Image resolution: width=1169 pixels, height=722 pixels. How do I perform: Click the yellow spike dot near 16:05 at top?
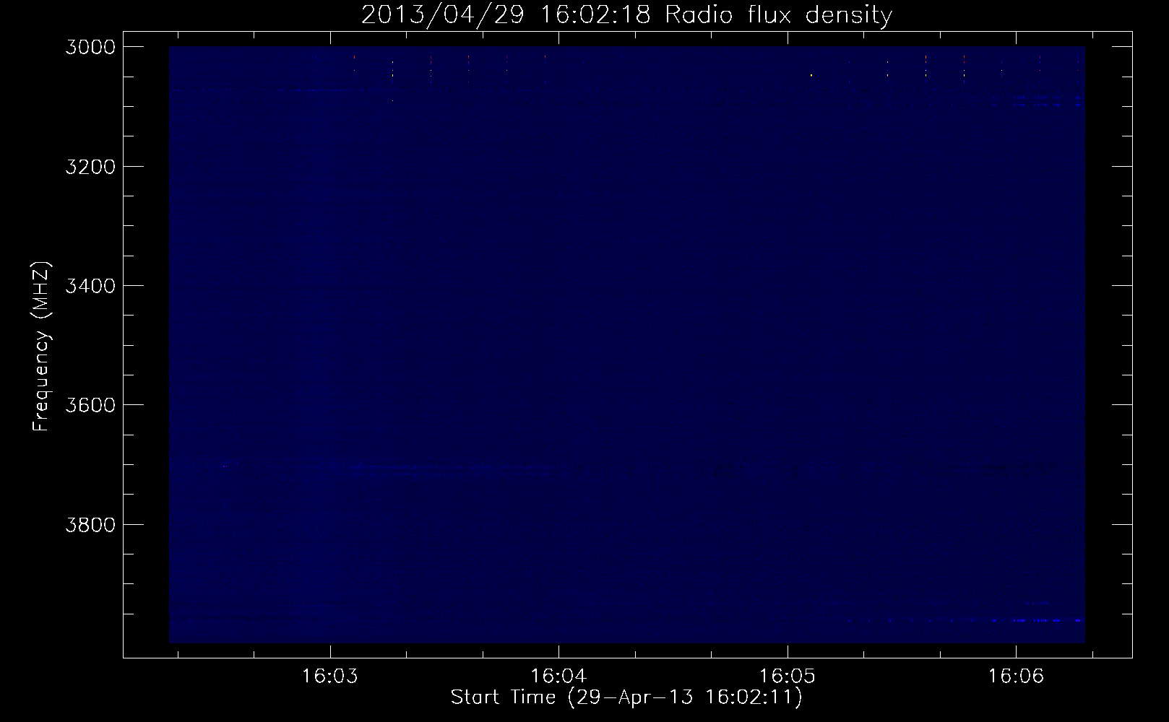[811, 75]
